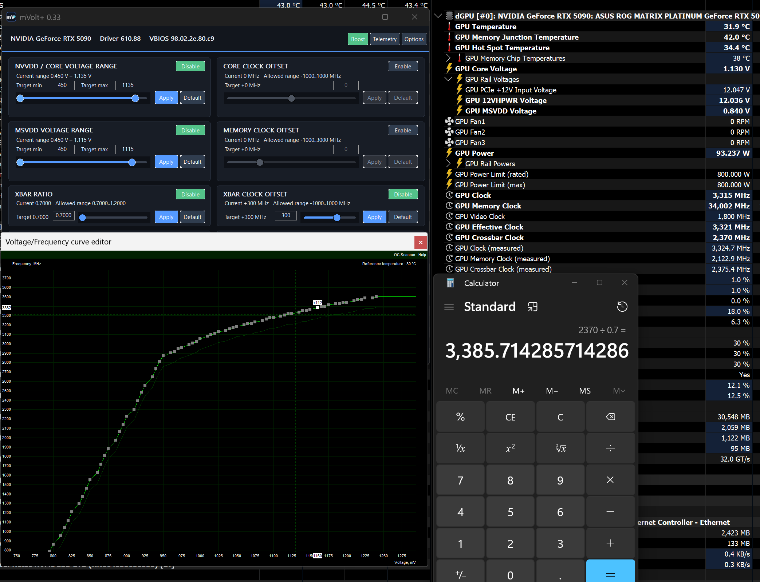The image size is (760, 582).
Task: Open the Options tab in mVolt+
Action: (414, 39)
